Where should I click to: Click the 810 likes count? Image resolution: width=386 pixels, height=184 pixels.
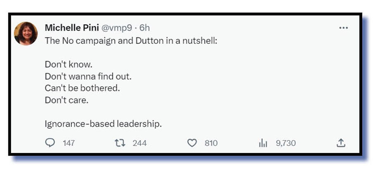click(211, 143)
